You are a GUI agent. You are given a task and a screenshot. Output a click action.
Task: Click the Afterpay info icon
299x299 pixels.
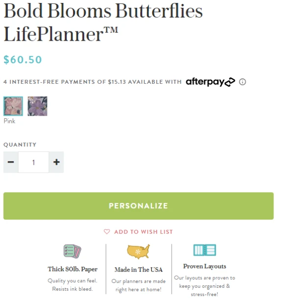(243, 82)
